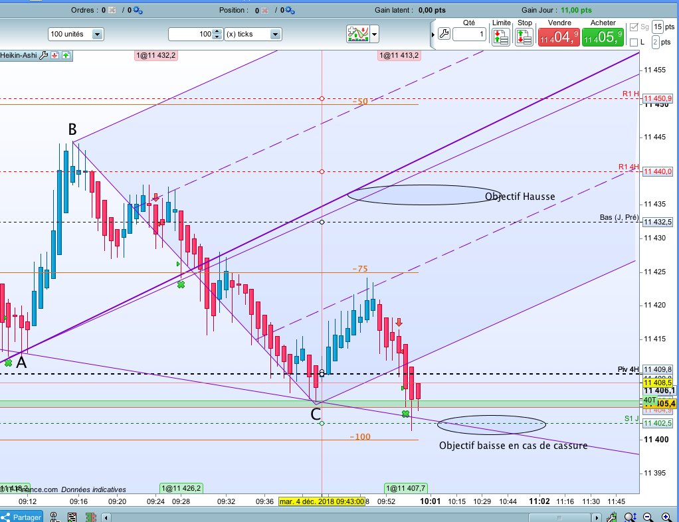Open Position settings gear icon
This screenshot has width=679, height=522.
(290, 10)
